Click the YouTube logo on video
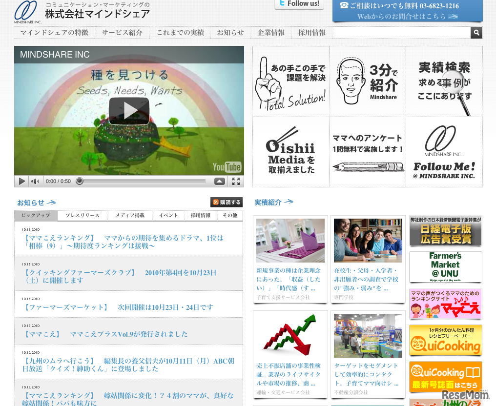Image resolution: width=496 pixels, height=406 pixels. [227, 167]
